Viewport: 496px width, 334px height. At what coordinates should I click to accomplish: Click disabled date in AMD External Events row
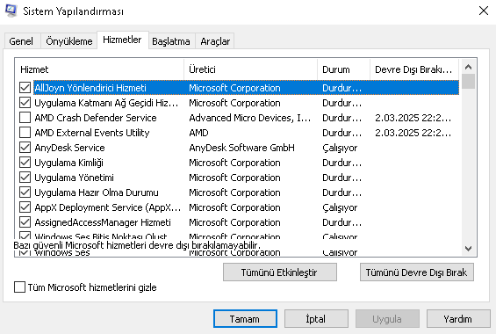click(413, 133)
